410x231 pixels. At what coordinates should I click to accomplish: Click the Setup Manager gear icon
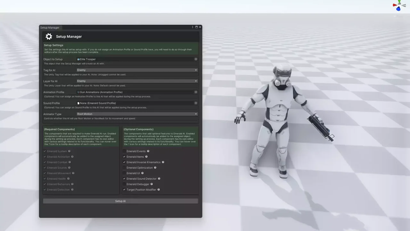tap(49, 37)
